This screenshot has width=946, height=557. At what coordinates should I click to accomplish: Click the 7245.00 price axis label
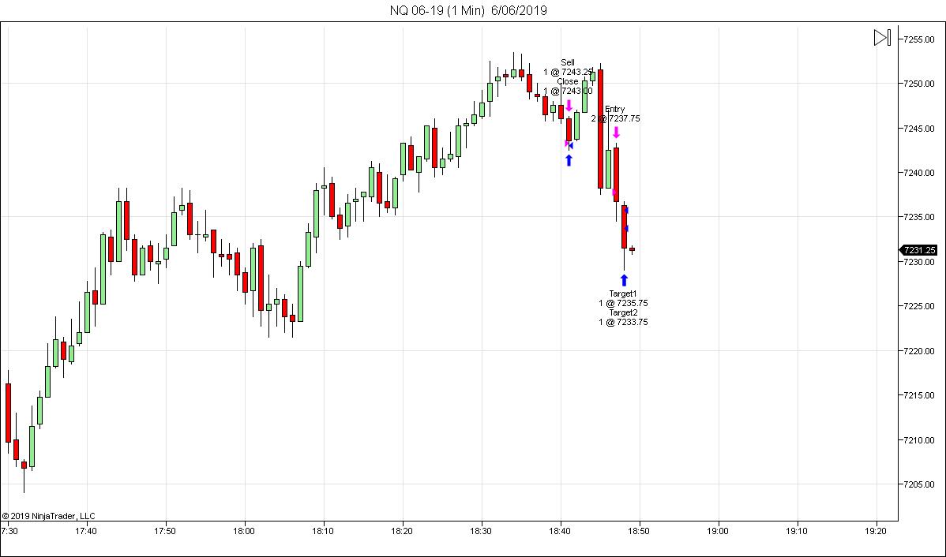[918, 129]
